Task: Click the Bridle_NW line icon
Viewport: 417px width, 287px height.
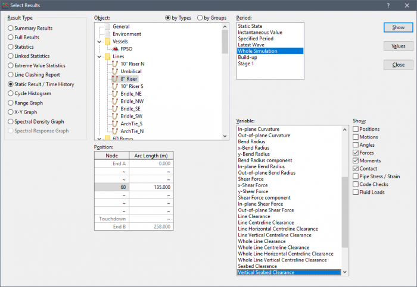Action: (115, 101)
